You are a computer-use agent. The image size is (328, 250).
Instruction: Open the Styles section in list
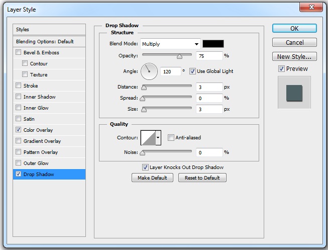pos(49,30)
